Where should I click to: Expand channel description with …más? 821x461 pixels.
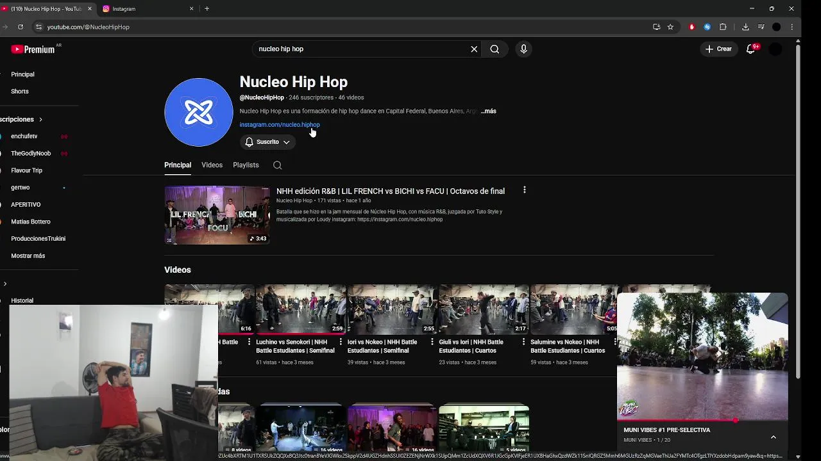[x=488, y=111]
